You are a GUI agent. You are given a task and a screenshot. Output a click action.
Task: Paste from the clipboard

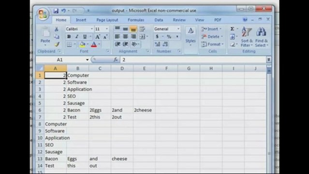pyautogui.click(x=45, y=37)
